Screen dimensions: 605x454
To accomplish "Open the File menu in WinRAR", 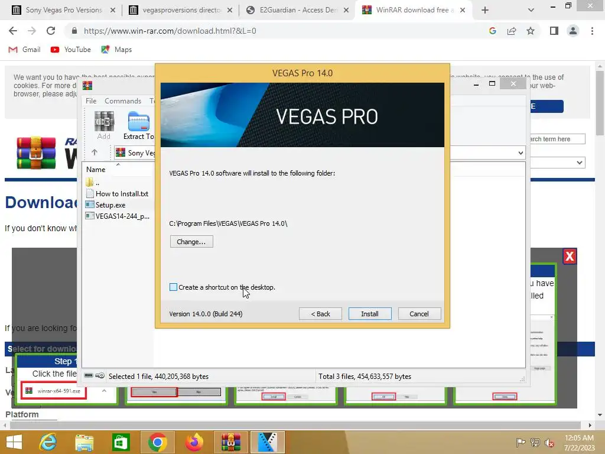I will click(x=91, y=100).
